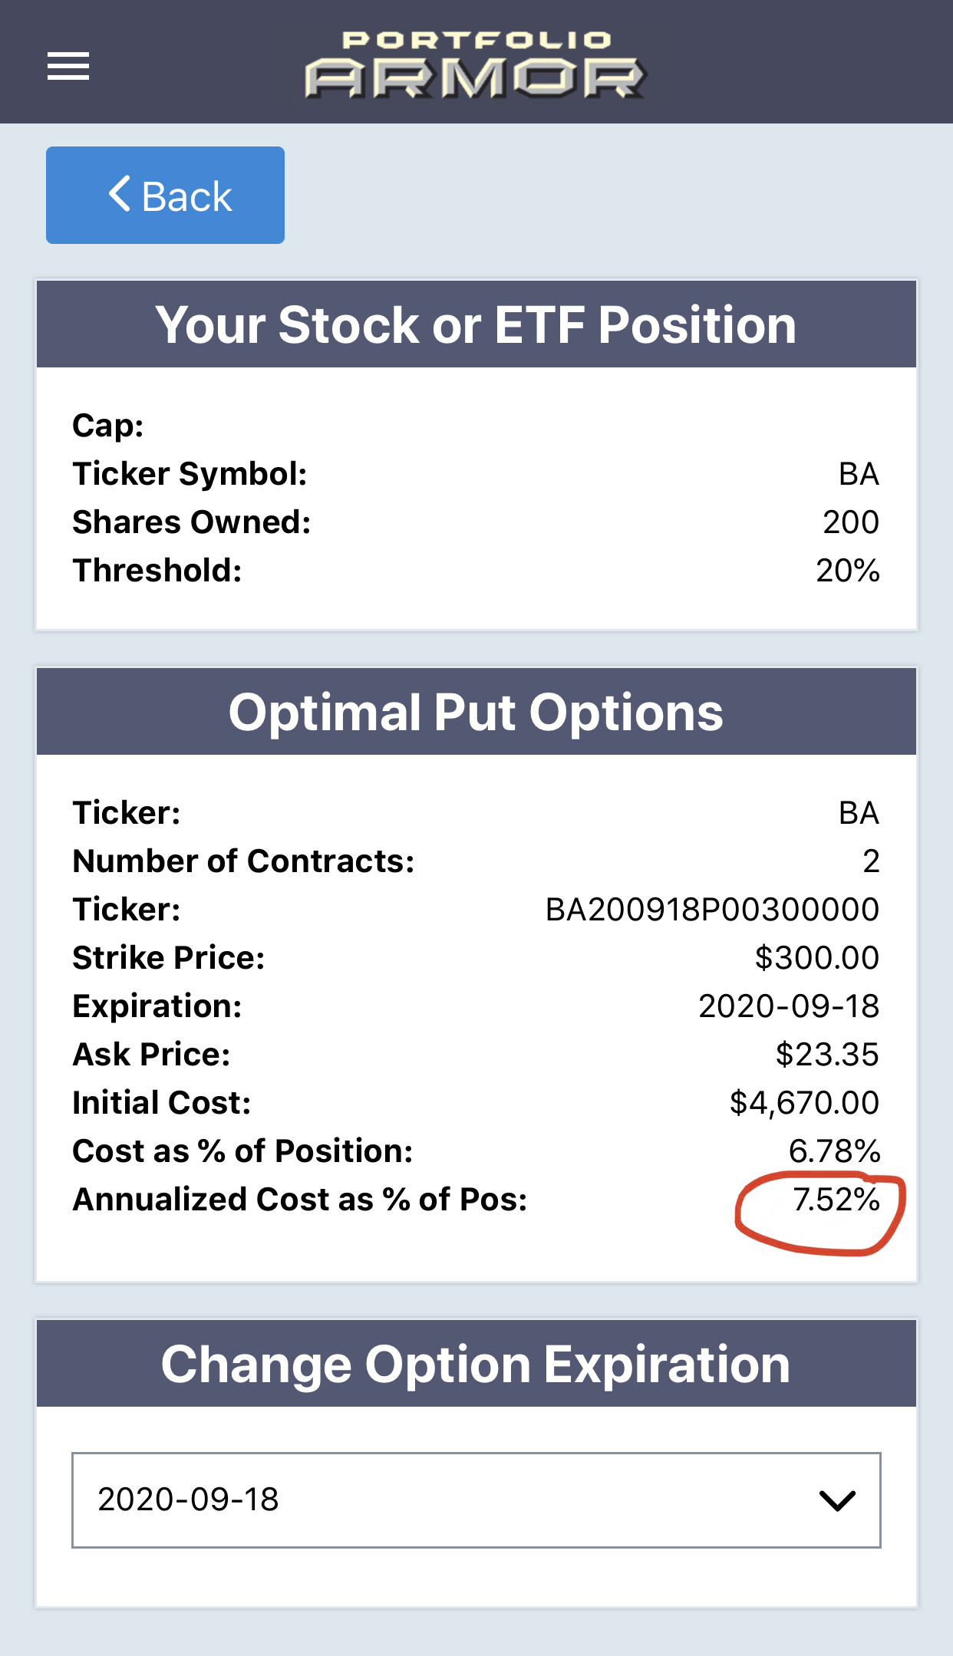This screenshot has height=1656, width=953.
Task: Tap the Expiration date 2020-09-18 in options list
Action: pyautogui.click(x=789, y=1006)
